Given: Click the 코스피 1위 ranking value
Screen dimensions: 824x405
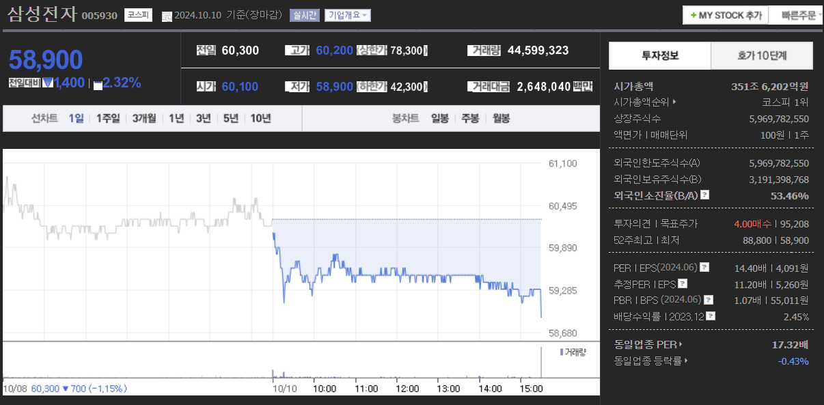Looking at the screenshot, I should 786,102.
